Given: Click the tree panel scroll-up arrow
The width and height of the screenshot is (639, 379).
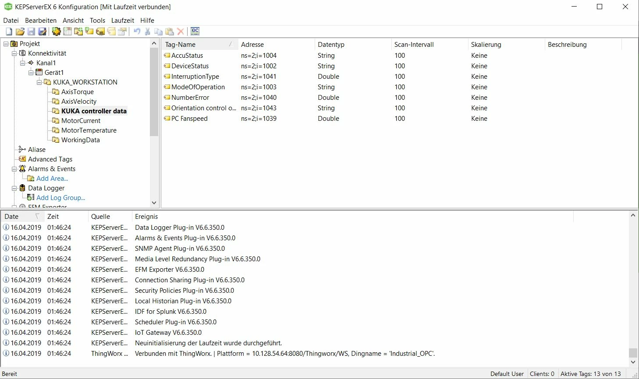Looking at the screenshot, I should [x=154, y=43].
